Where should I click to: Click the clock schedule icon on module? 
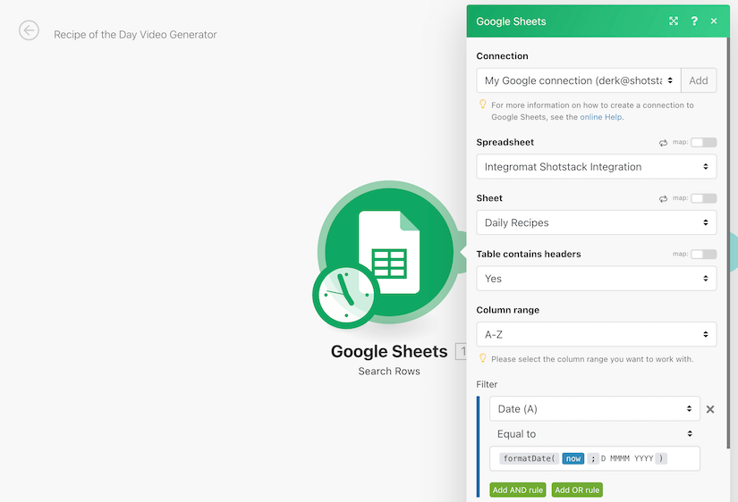pyautogui.click(x=346, y=295)
